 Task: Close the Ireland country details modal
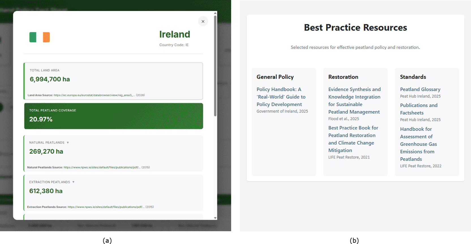click(203, 21)
